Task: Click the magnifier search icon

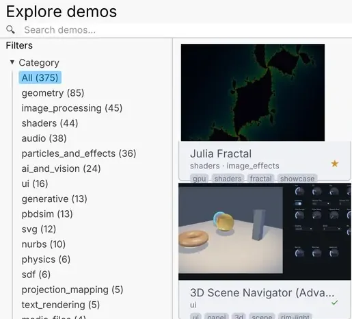Action: click(x=10, y=29)
